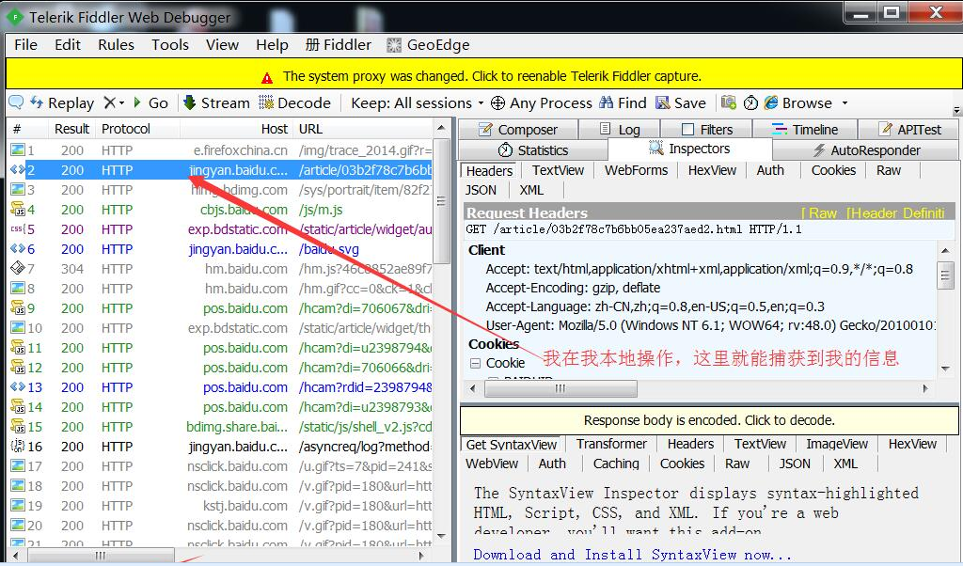Image resolution: width=963 pixels, height=566 pixels.
Task: Click session 15 bdimg.share.bai... host
Action: pyautogui.click(x=236, y=427)
